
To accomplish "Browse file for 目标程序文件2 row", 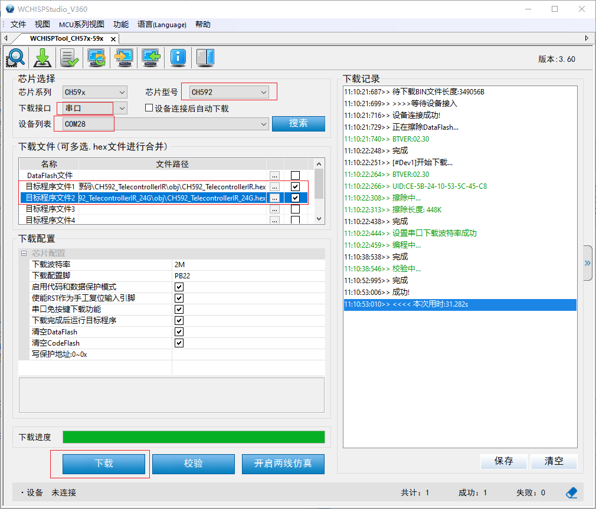I will pos(274,198).
